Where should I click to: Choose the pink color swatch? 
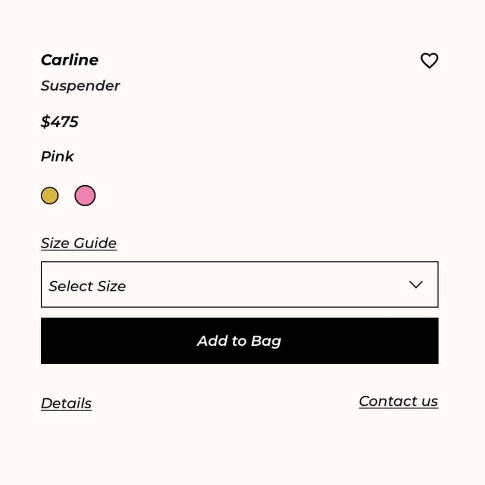click(85, 196)
